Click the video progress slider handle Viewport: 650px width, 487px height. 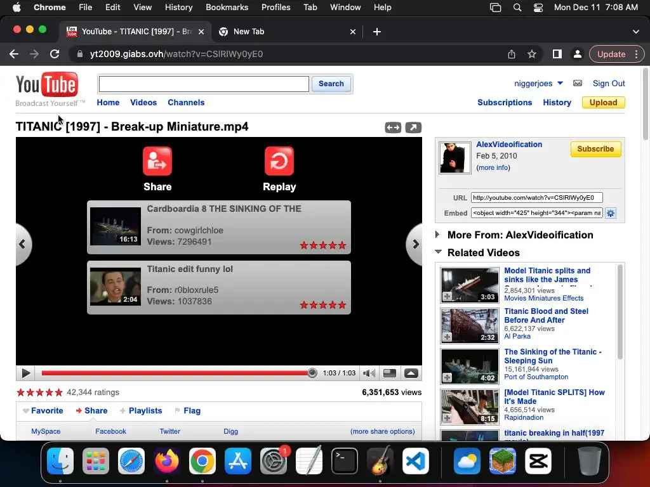[x=312, y=373]
